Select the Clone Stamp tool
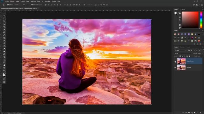This screenshot has height=114, width=204. pos(4,38)
